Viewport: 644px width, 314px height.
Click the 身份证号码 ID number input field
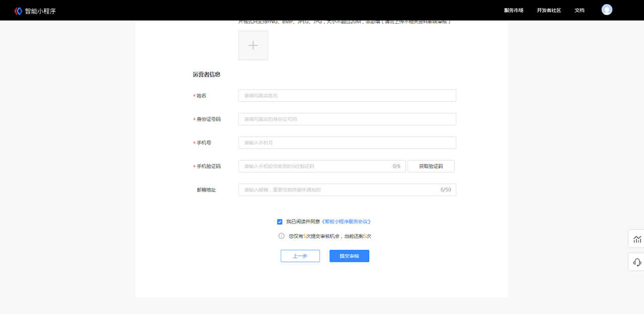(347, 119)
